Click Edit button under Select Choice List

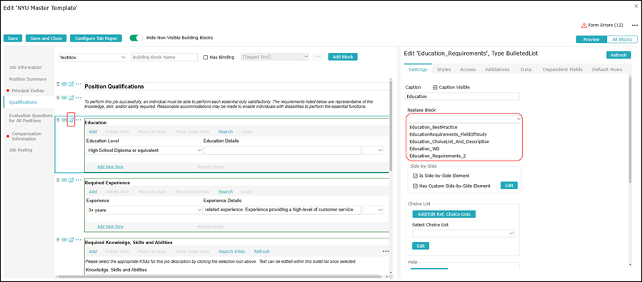421,246
